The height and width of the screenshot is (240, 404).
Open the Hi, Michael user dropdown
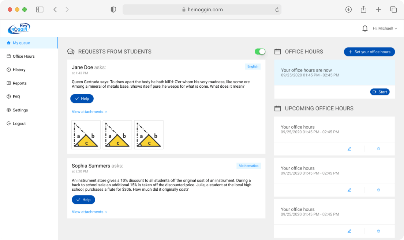[x=385, y=28]
